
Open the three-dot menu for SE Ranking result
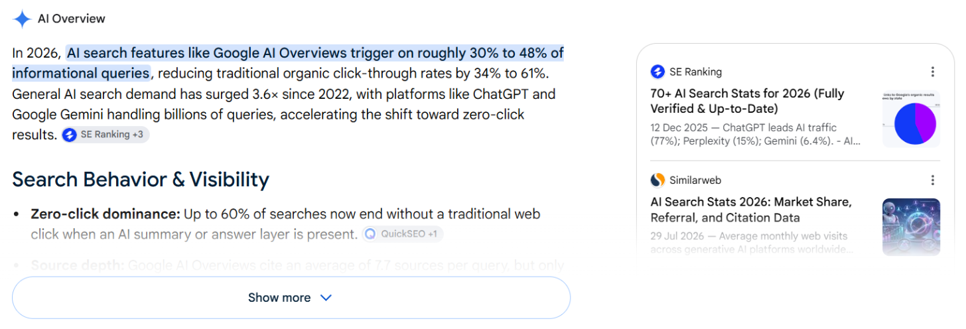click(x=932, y=72)
